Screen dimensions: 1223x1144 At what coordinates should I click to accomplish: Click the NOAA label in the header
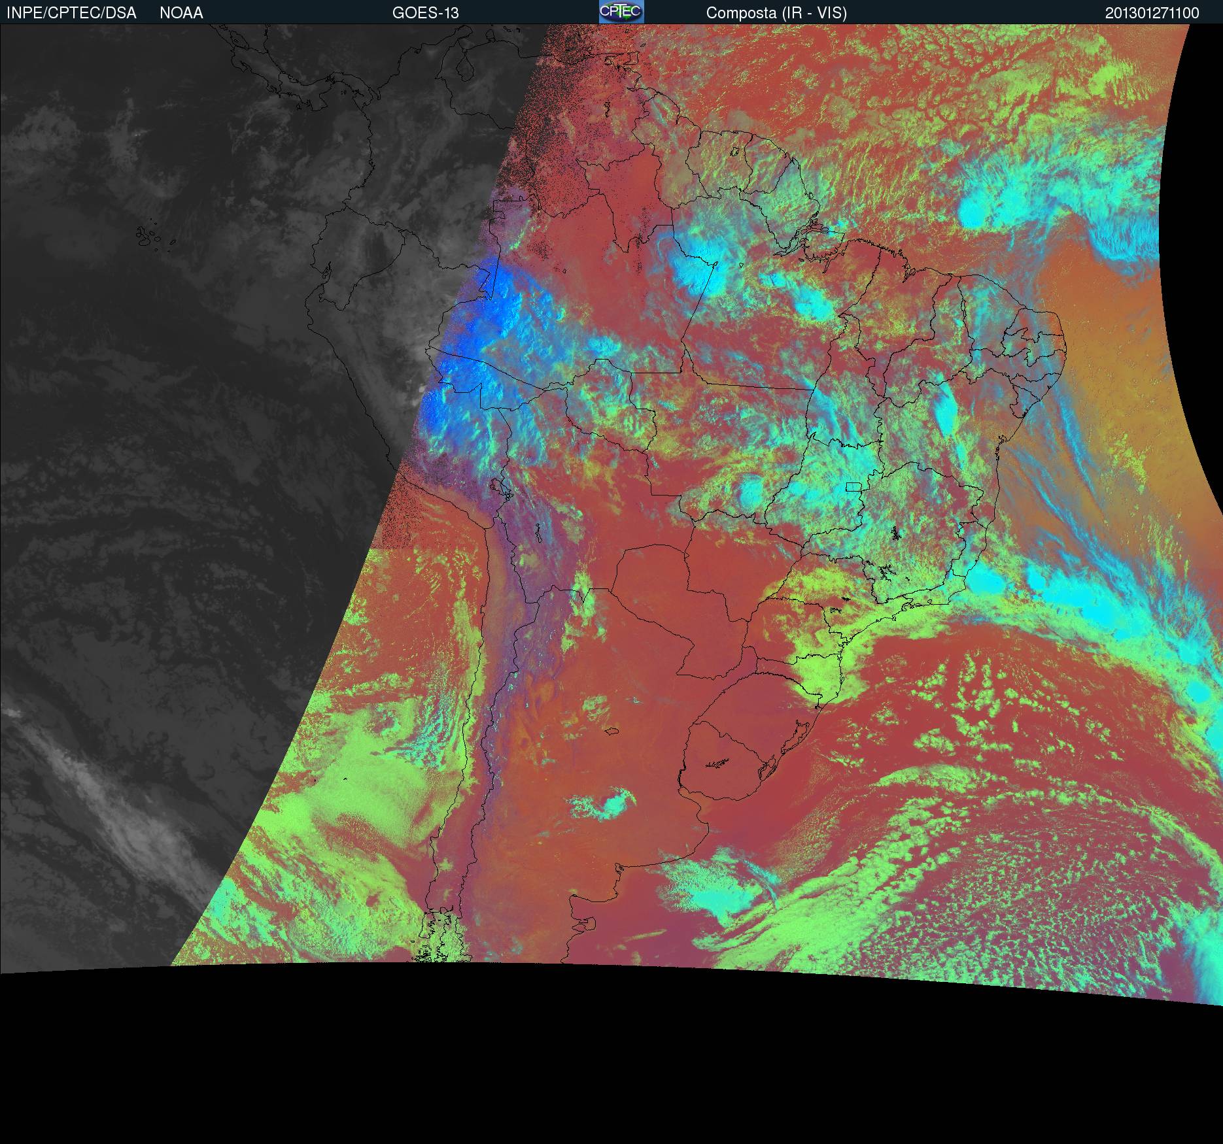pos(181,13)
